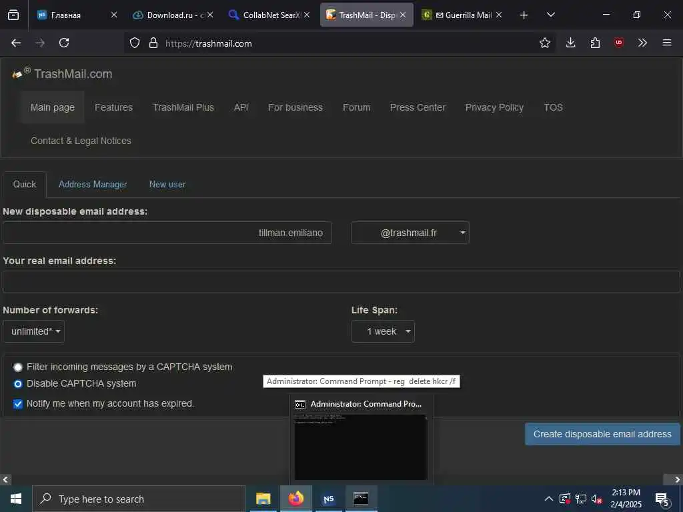Select the Quick tab
The image size is (683, 512).
(25, 184)
